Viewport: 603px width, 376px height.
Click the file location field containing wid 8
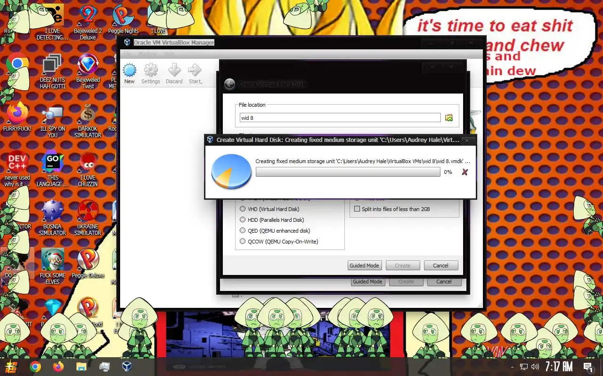point(340,118)
